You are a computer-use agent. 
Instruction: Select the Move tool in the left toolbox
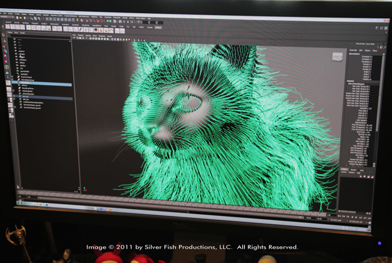click(4, 50)
